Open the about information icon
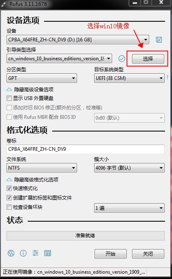Screen dimensions: 172x279 coord(23,253)
